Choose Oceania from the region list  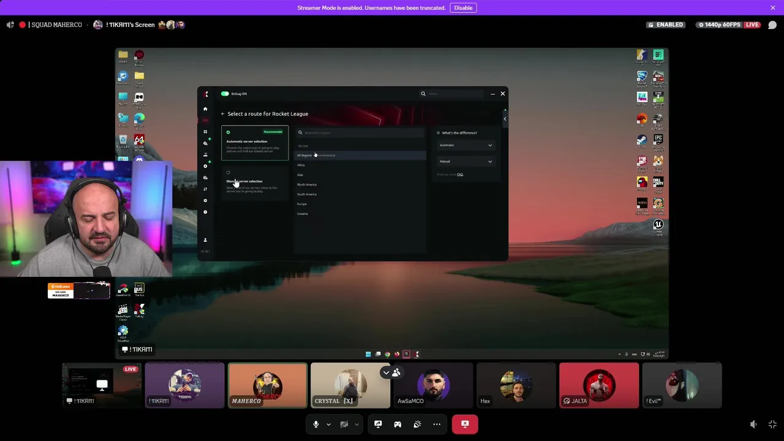click(361, 214)
